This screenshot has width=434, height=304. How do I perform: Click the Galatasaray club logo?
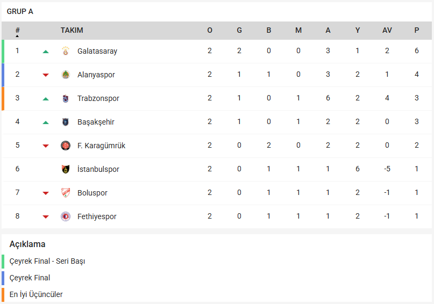coord(66,52)
